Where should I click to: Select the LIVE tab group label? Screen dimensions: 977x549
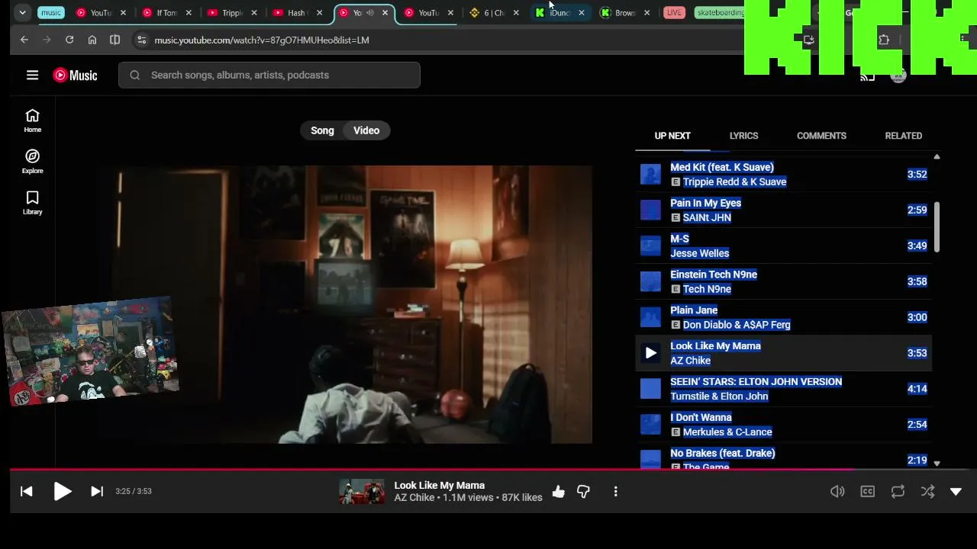pos(674,13)
